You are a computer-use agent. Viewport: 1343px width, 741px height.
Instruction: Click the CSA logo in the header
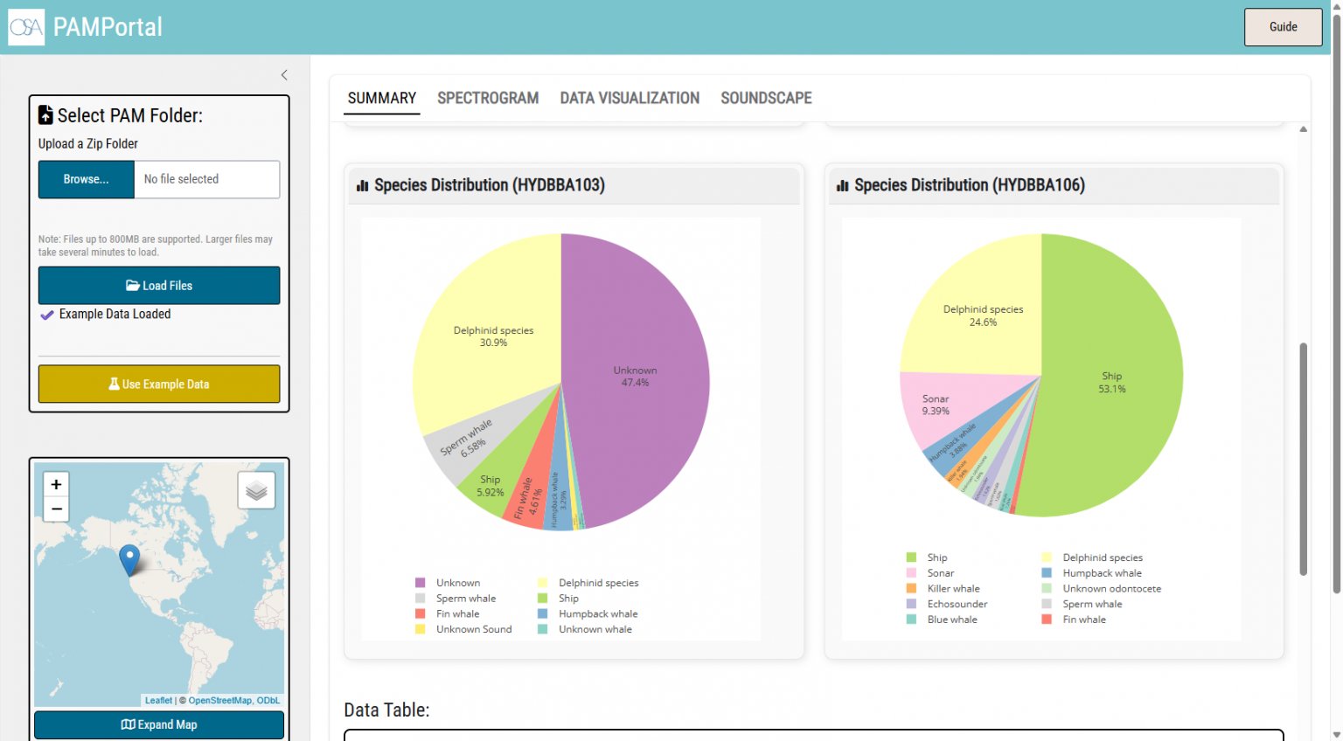click(x=25, y=26)
